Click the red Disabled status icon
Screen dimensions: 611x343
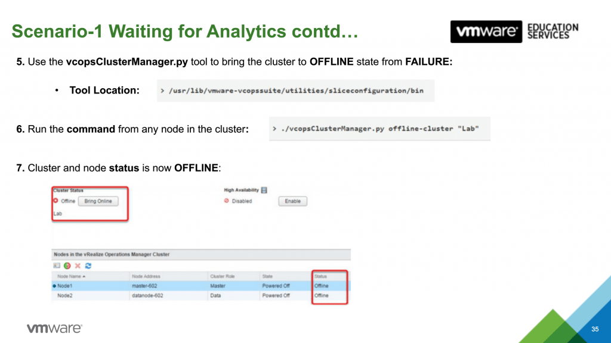[x=227, y=201]
